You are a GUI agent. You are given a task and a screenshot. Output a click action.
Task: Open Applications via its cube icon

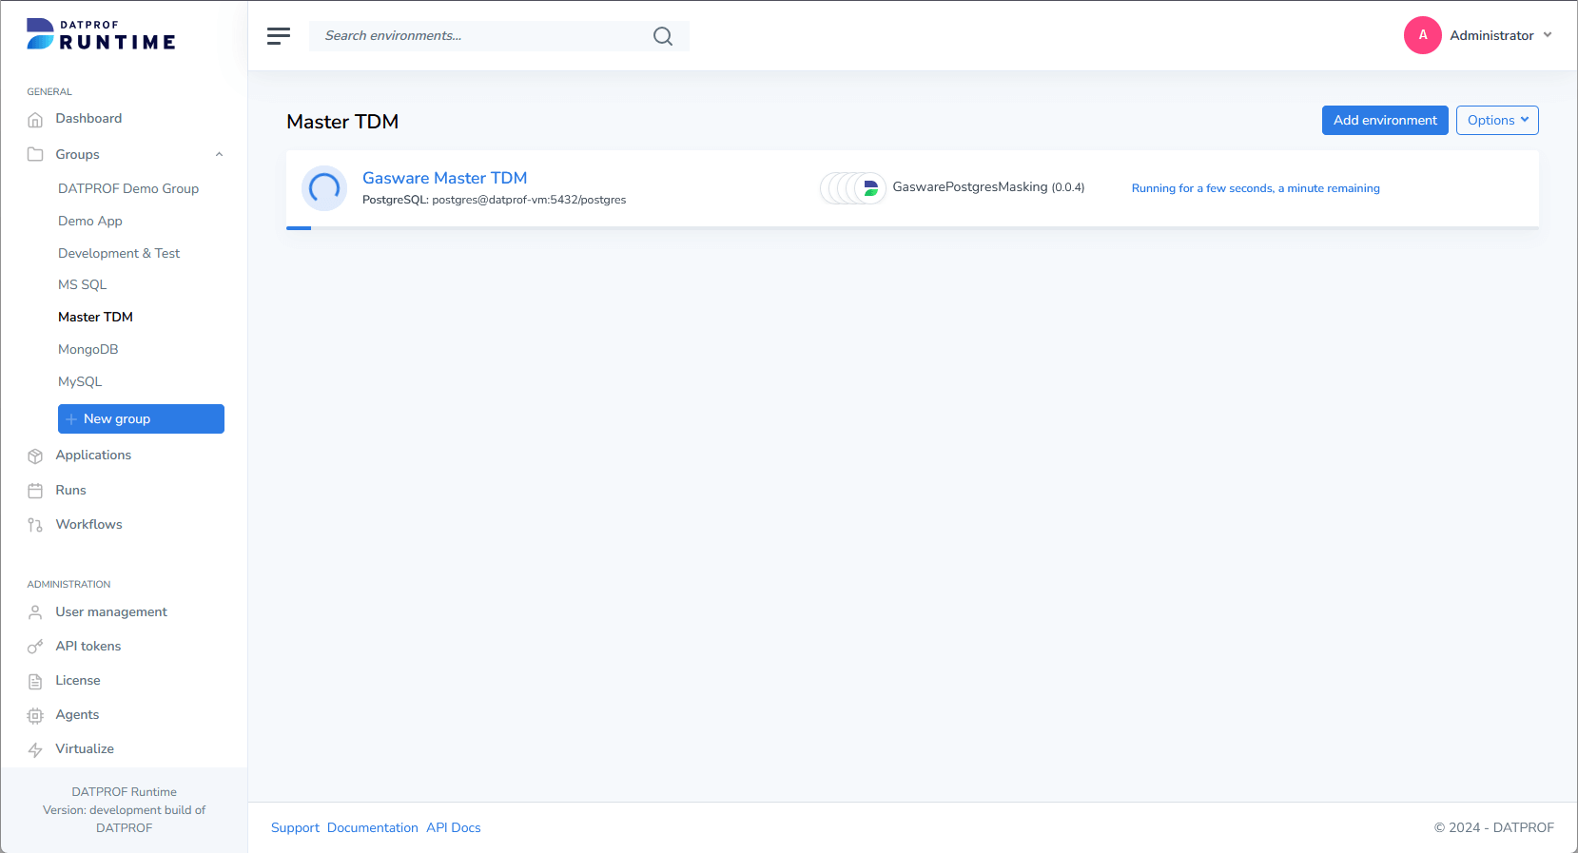coord(35,456)
